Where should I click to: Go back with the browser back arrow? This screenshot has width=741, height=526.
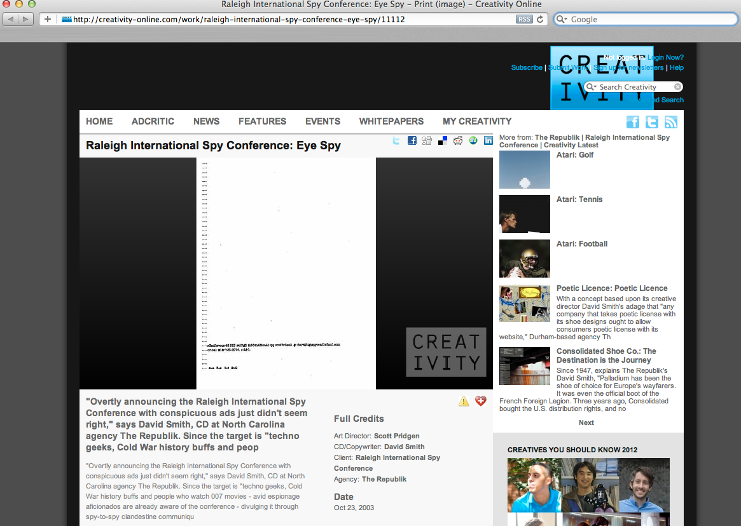coord(11,19)
